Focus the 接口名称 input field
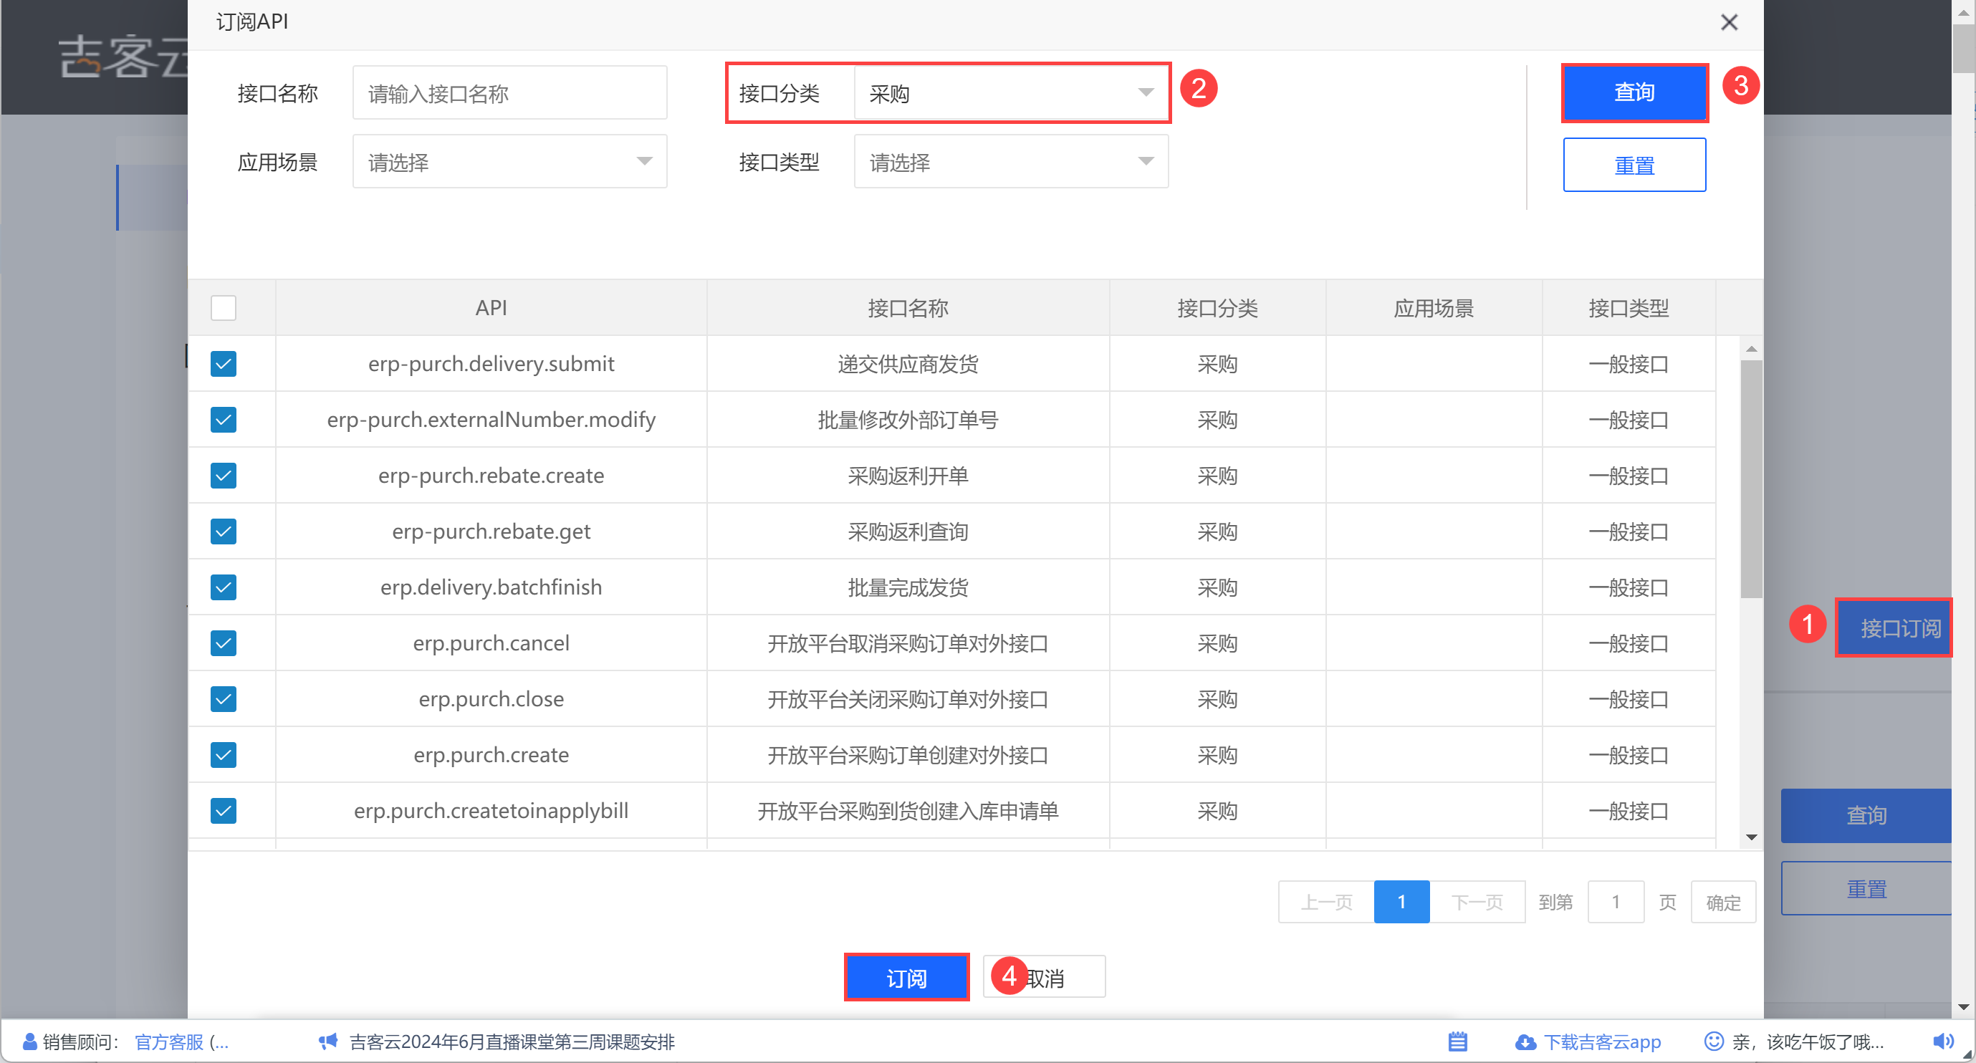This screenshot has height=1063, width=1976. click(509, 94)
